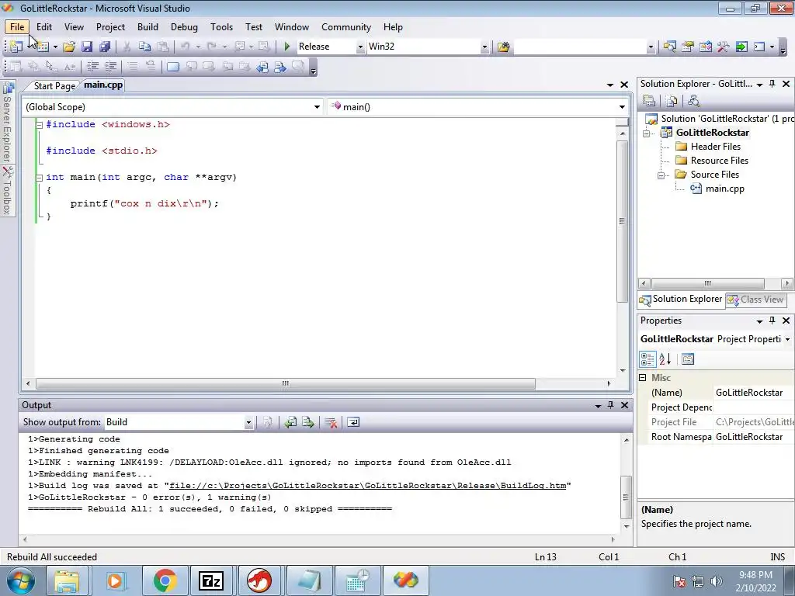Switch to the Class View tab

pyautogui.click(x=756, y=300)
